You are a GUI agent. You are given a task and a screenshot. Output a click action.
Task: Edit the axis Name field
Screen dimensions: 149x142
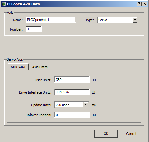click(51, 20)
